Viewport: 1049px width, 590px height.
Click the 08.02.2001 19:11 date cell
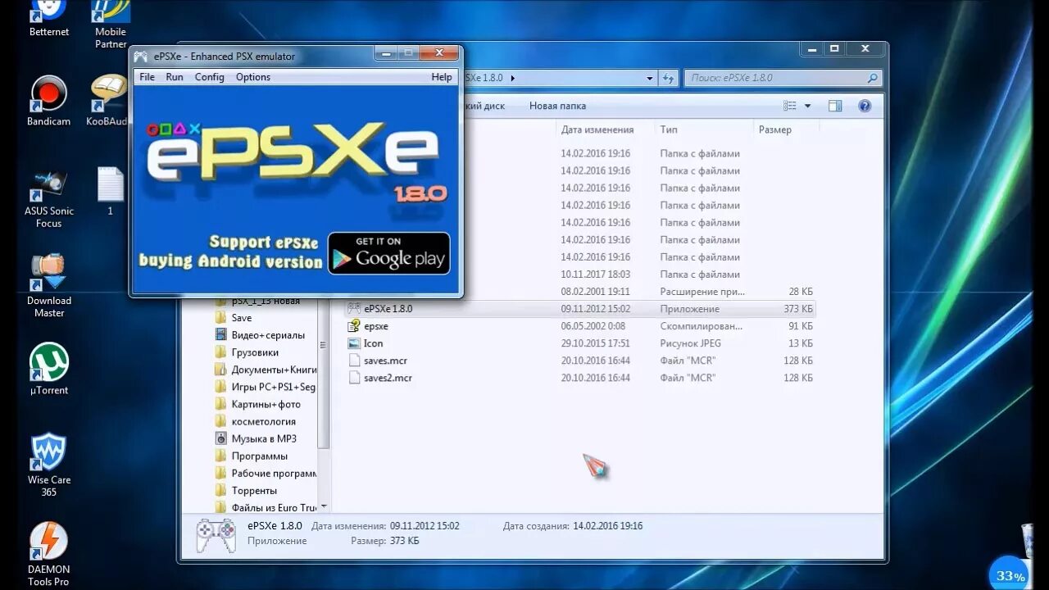[595, 292]
